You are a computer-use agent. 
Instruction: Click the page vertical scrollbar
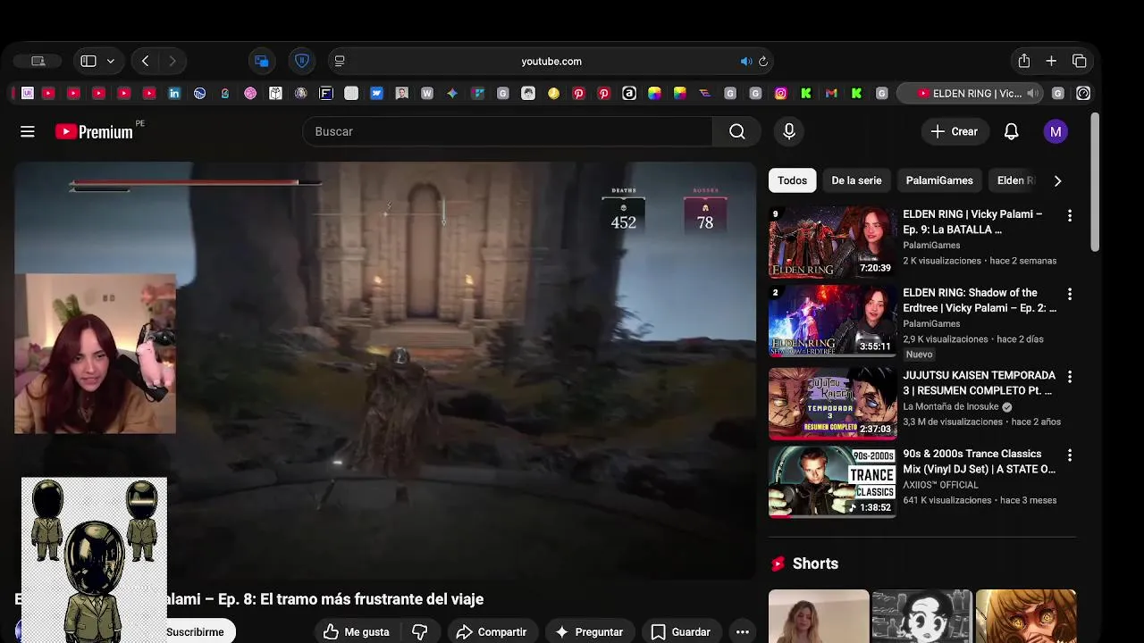tap(1096, 183)
